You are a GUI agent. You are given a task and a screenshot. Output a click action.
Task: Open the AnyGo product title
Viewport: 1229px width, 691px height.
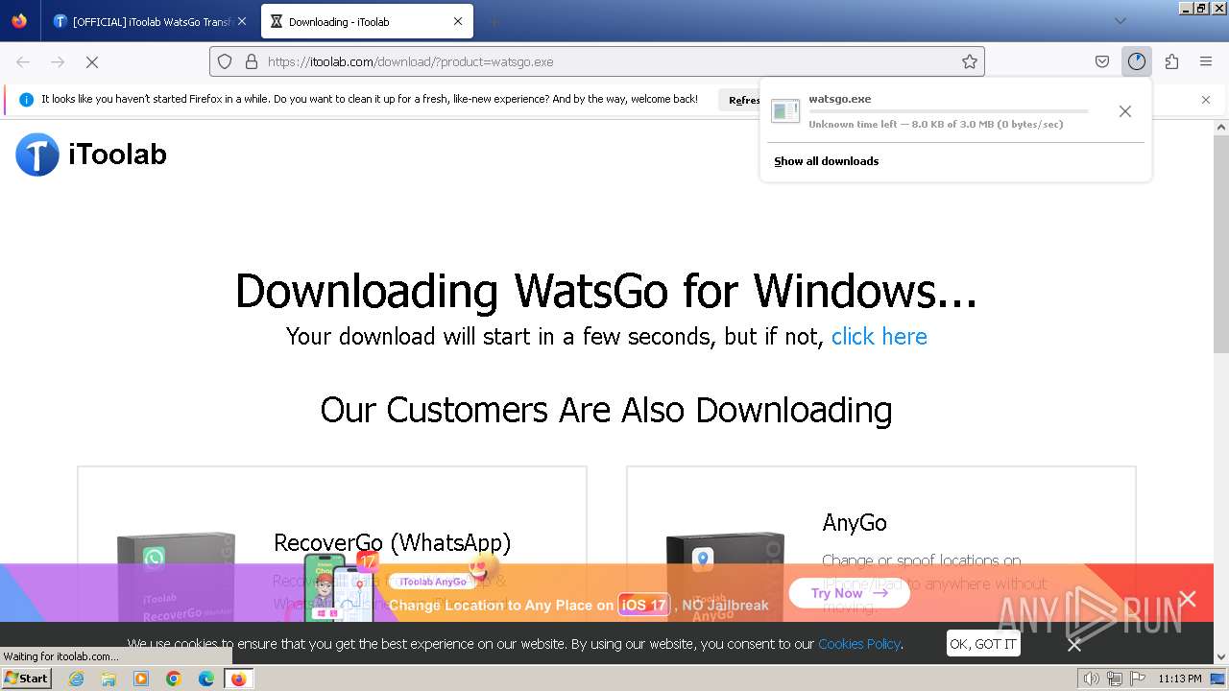pyautogui.click(x=855, y=523)
